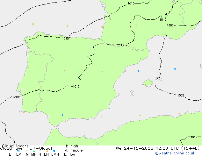Select the orange cloud marker in western Spain

pos(65,70)
